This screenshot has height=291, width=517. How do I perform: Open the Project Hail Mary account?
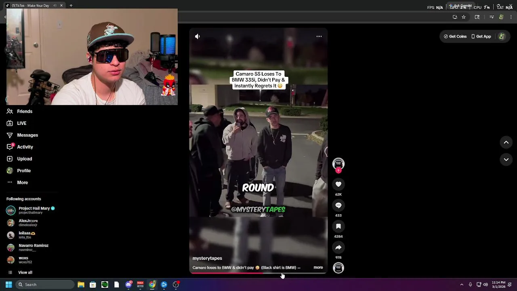coord(31,210)
